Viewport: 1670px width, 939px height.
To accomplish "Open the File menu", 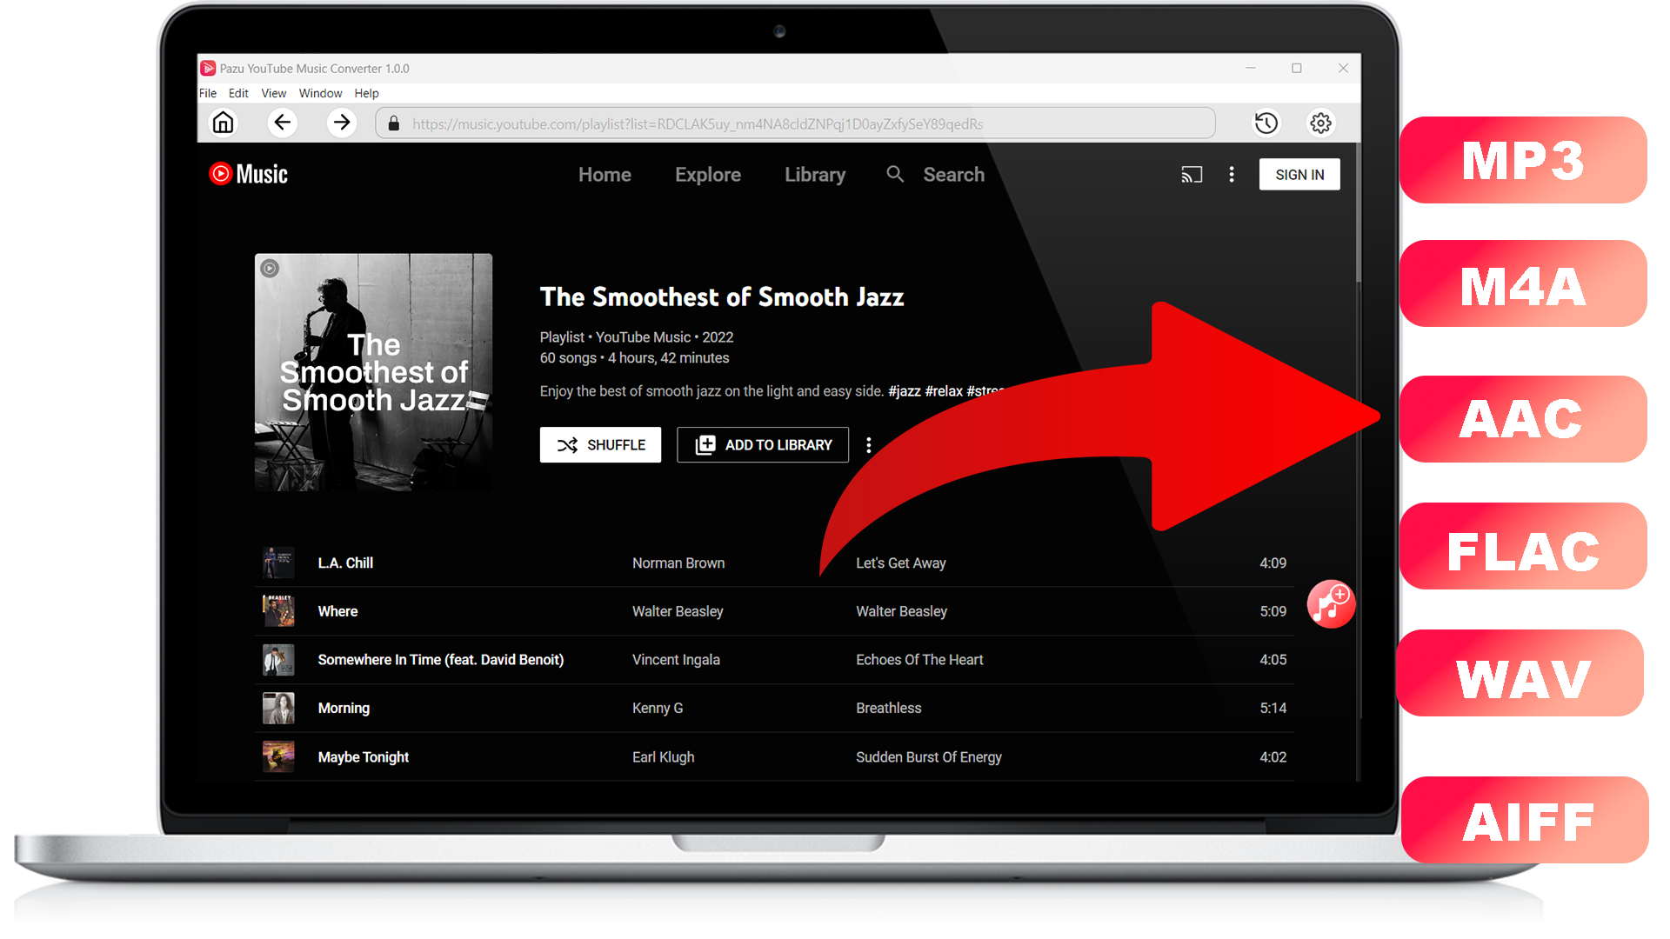I will 208,93.
